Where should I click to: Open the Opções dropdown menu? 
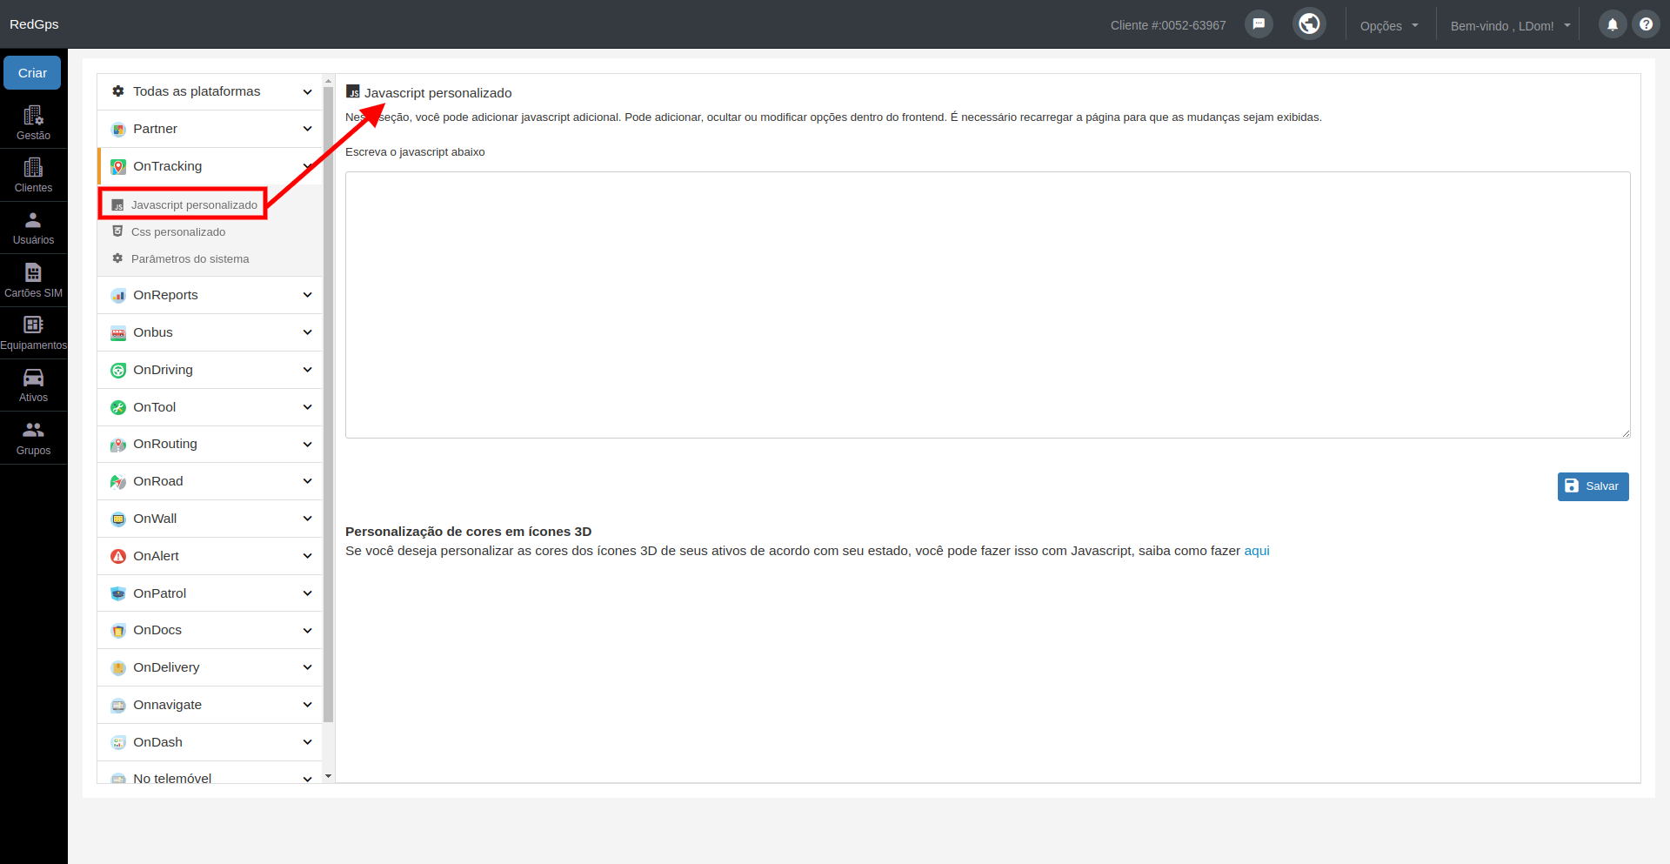(x=1389, y=26)
